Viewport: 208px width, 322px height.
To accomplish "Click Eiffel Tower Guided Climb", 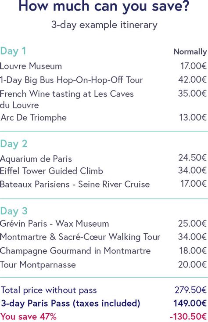I will pyautogui.click(x=51, y=171).
